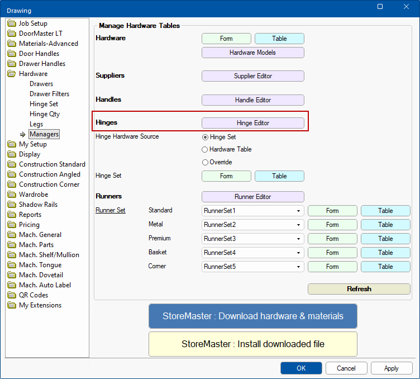Viewport: 420px width, 379px height.
Task: Choose the Override hinge source option
Action: coord(205,162)
